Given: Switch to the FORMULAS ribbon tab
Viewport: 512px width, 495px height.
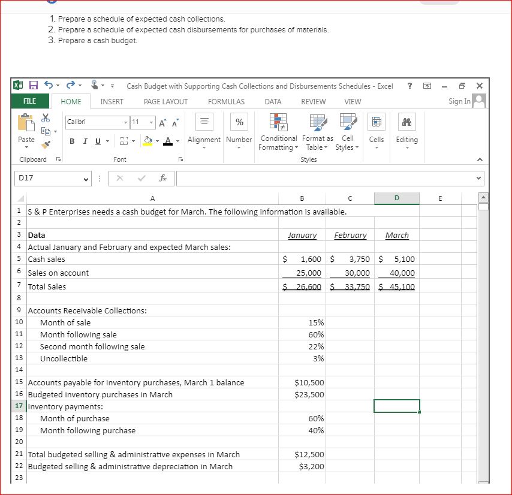Looking at the screenshot, I should point(226,101).
